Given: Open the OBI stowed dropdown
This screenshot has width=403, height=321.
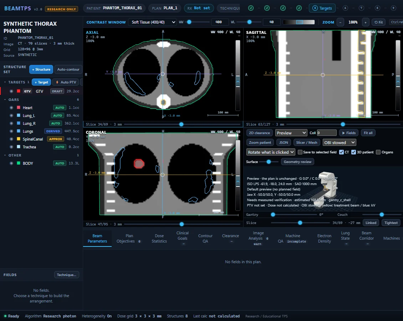Looking at the screenshot, I should (339, 142).
